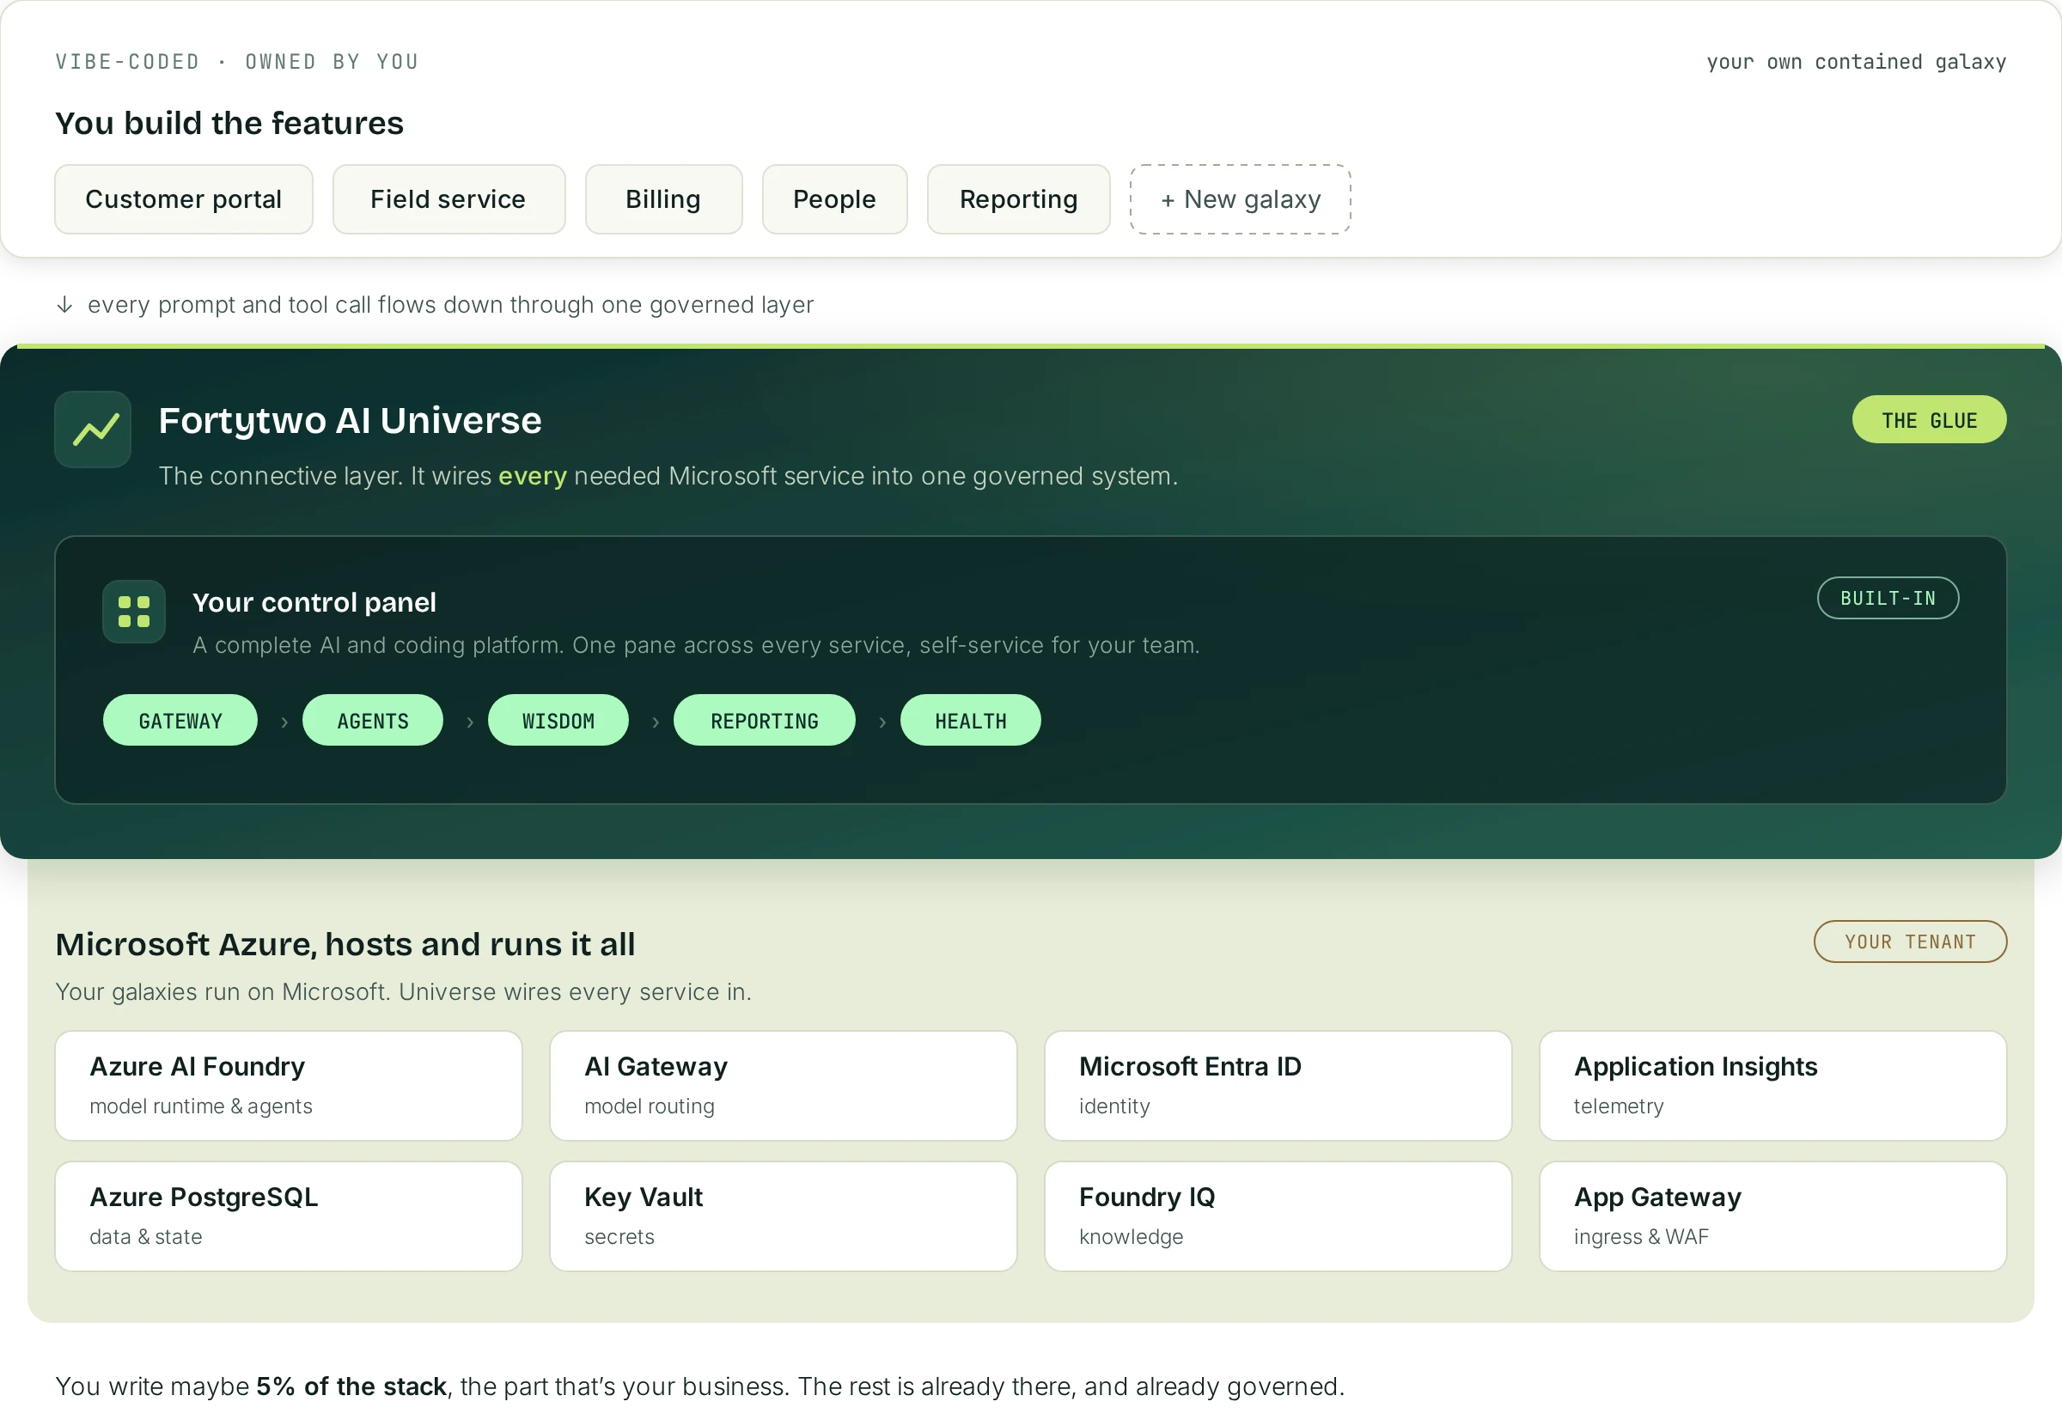This screenshot has width=2062, height=1426.
Task: Click the 'Your control panel' title
Action: click(314, 602)
